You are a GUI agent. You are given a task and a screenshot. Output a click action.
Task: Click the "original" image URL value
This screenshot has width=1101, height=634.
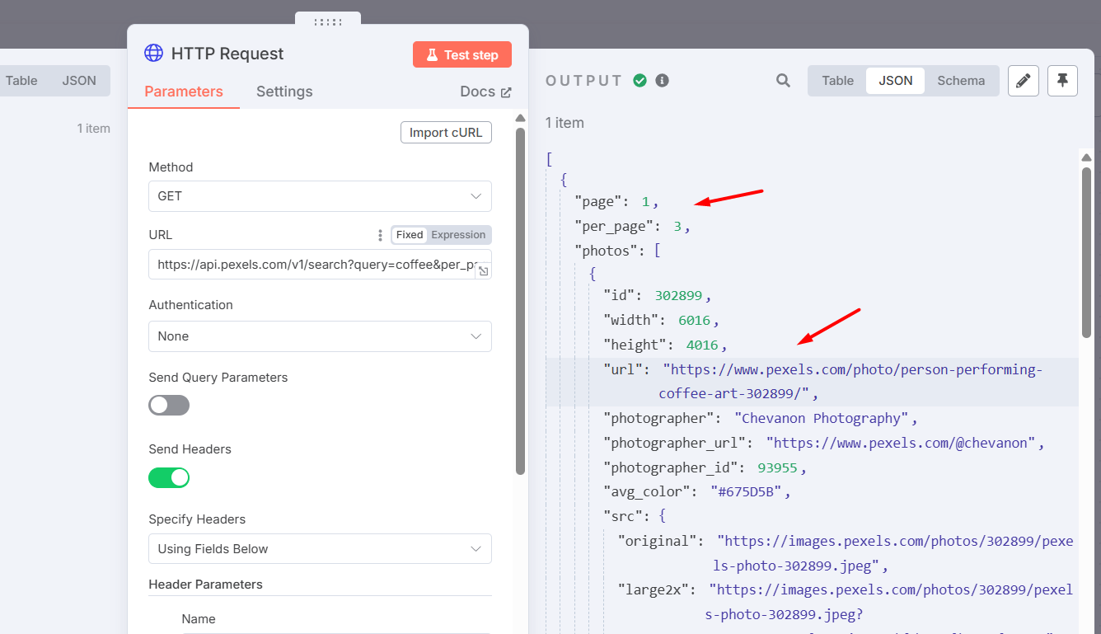pyautogui.click(x=895, y=553)
